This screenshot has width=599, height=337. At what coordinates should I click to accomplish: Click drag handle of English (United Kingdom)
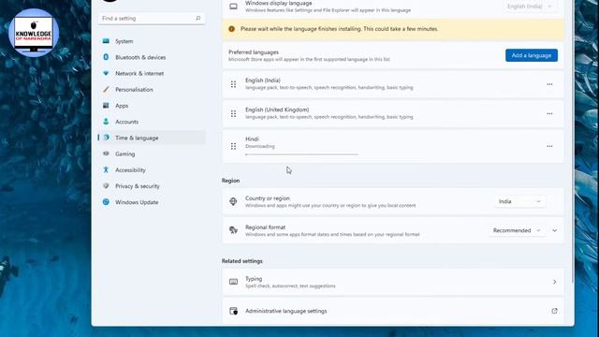point(233,113)
